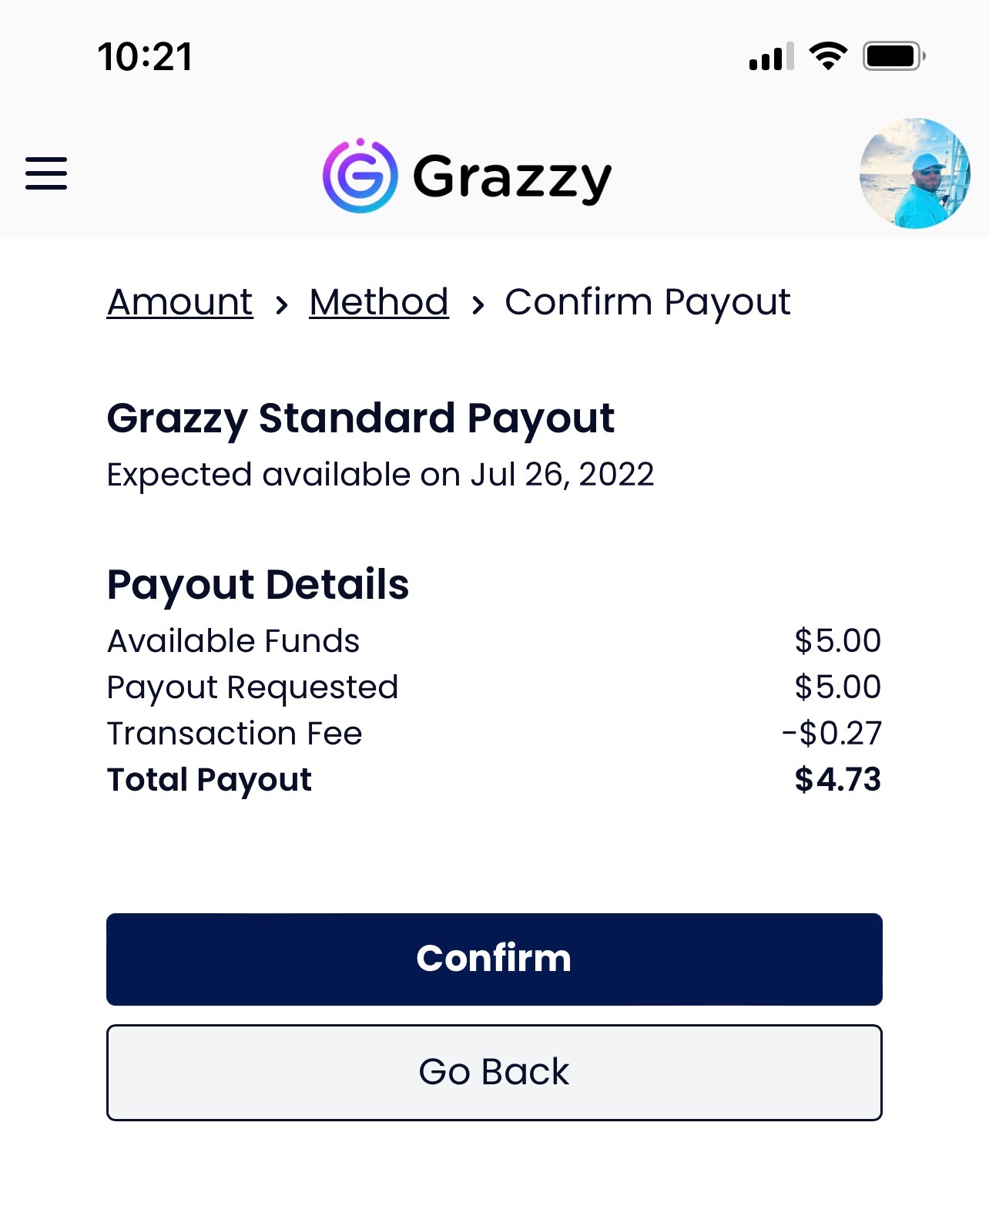989x1213 pixels.
Task: Tap the clock showing 10:21
Action: [145, 57]
